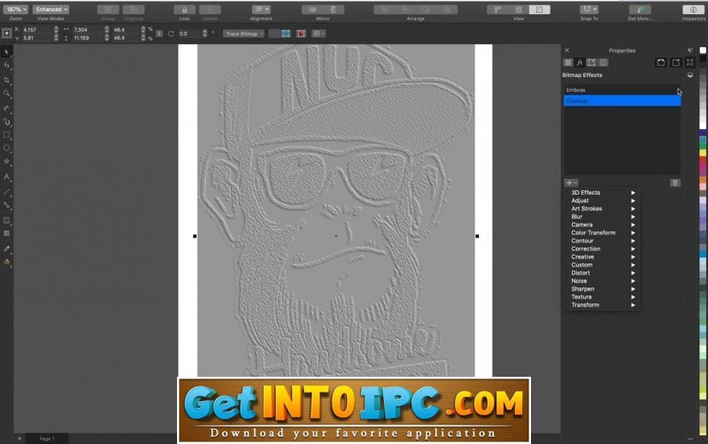
Task: Expand the Texture submenu
Action: click(603, 297)
